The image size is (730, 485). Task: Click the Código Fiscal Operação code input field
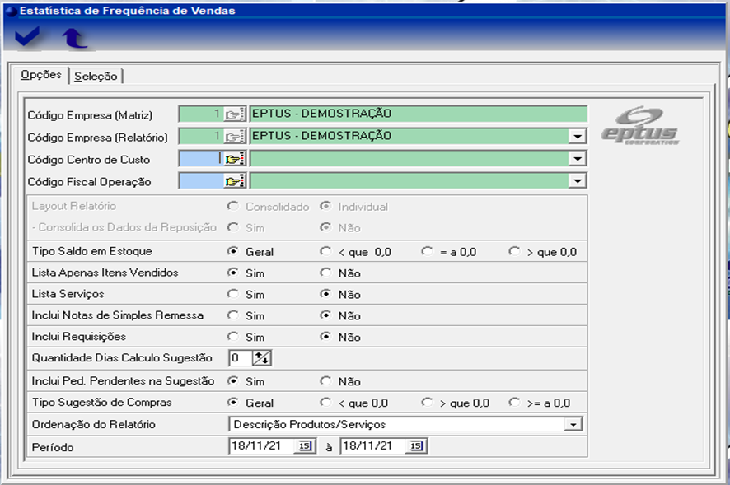[199, 181]
